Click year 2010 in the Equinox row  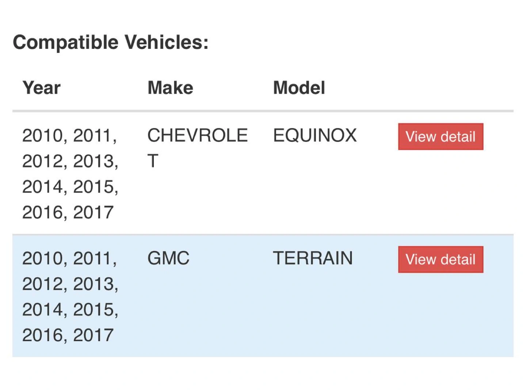(42, 136)
